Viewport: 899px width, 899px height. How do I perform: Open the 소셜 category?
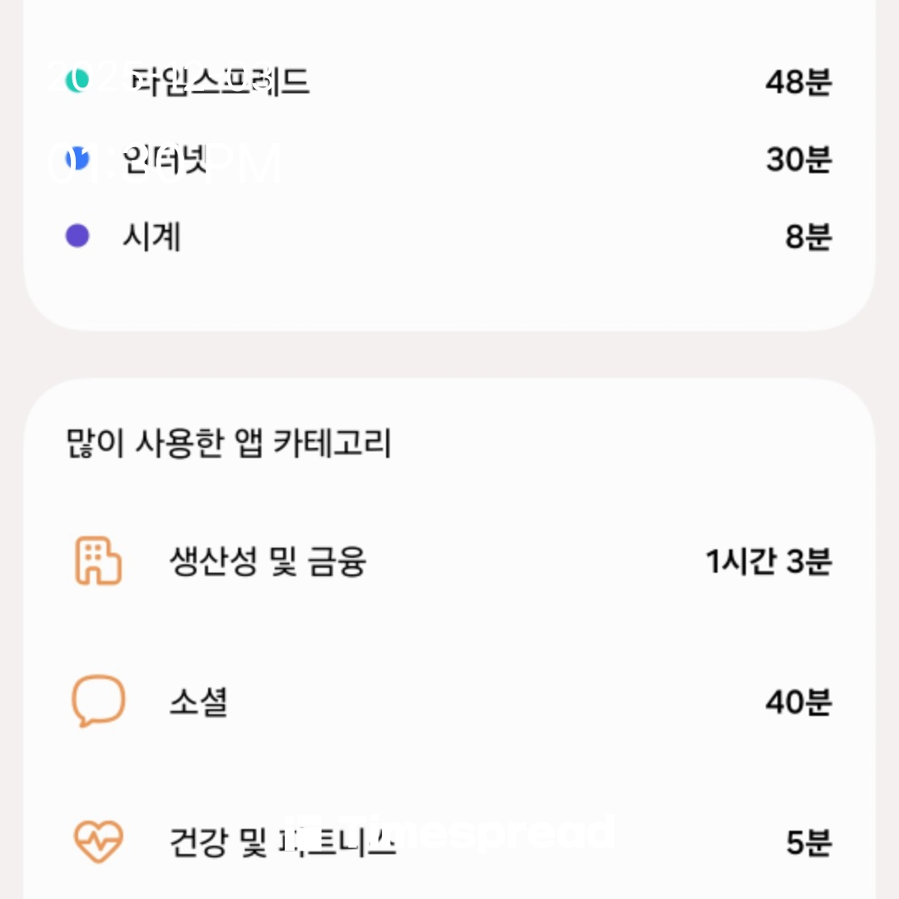(198, 702)
